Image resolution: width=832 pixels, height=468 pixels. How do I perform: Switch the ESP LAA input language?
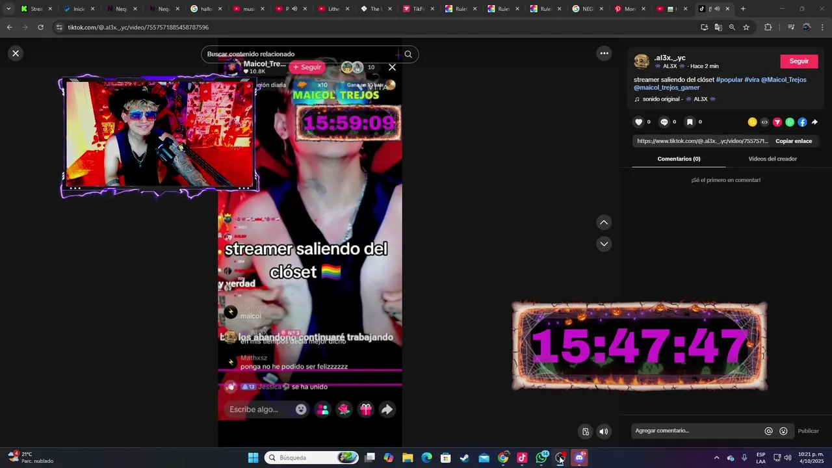760,458
